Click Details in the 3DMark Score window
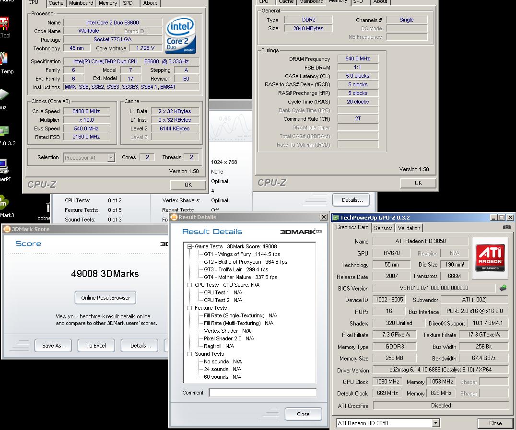This screenshot has width=516, height=430. [141, 346]
